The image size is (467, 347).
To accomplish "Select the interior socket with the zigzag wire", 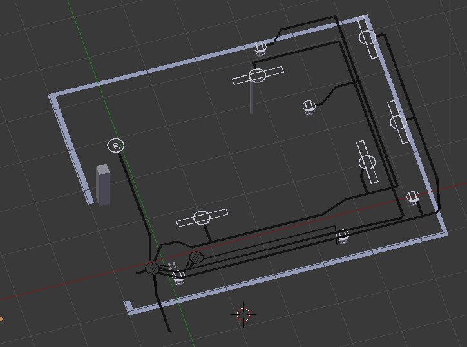I will (309, 107).
